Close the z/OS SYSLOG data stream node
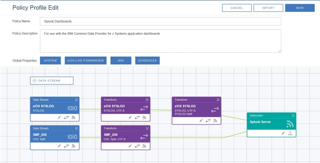The height and width of the screenshot is (163, 320). point(76,100)
